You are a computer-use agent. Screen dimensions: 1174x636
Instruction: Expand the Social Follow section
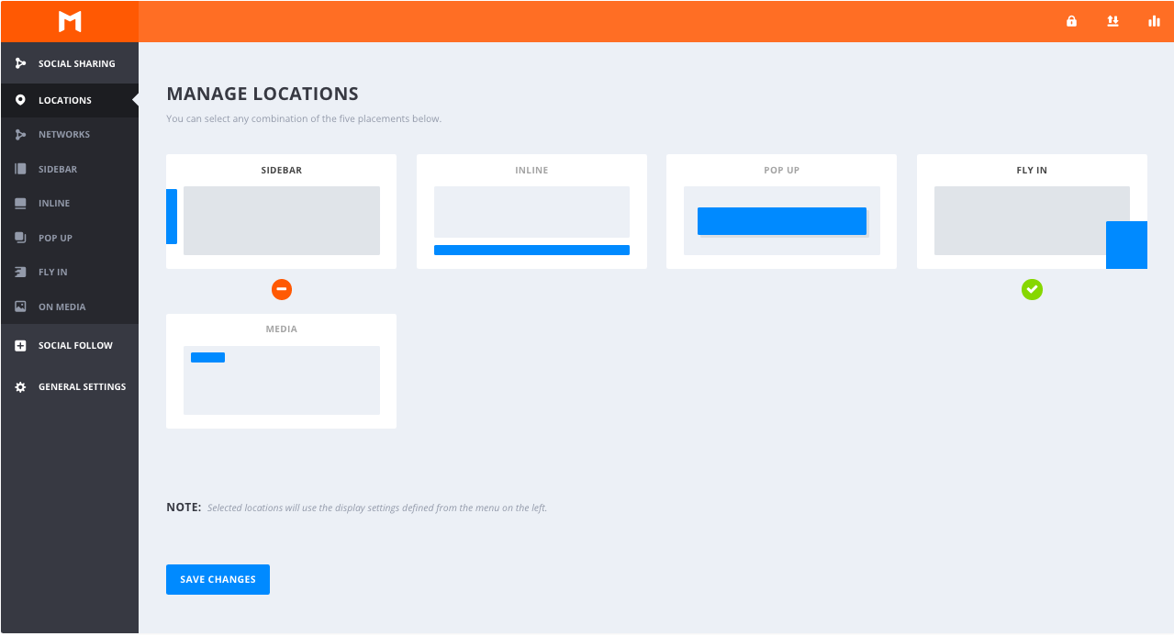click(75, 346)
